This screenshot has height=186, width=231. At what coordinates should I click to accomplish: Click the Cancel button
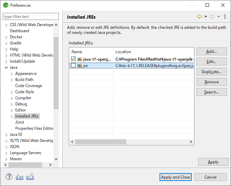[x=210, y=177]
